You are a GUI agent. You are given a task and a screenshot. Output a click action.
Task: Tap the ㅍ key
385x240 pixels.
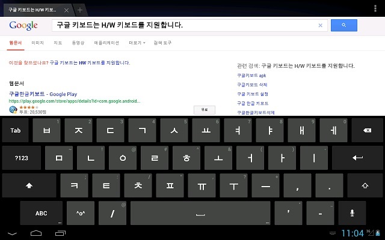tap(170, 185)
